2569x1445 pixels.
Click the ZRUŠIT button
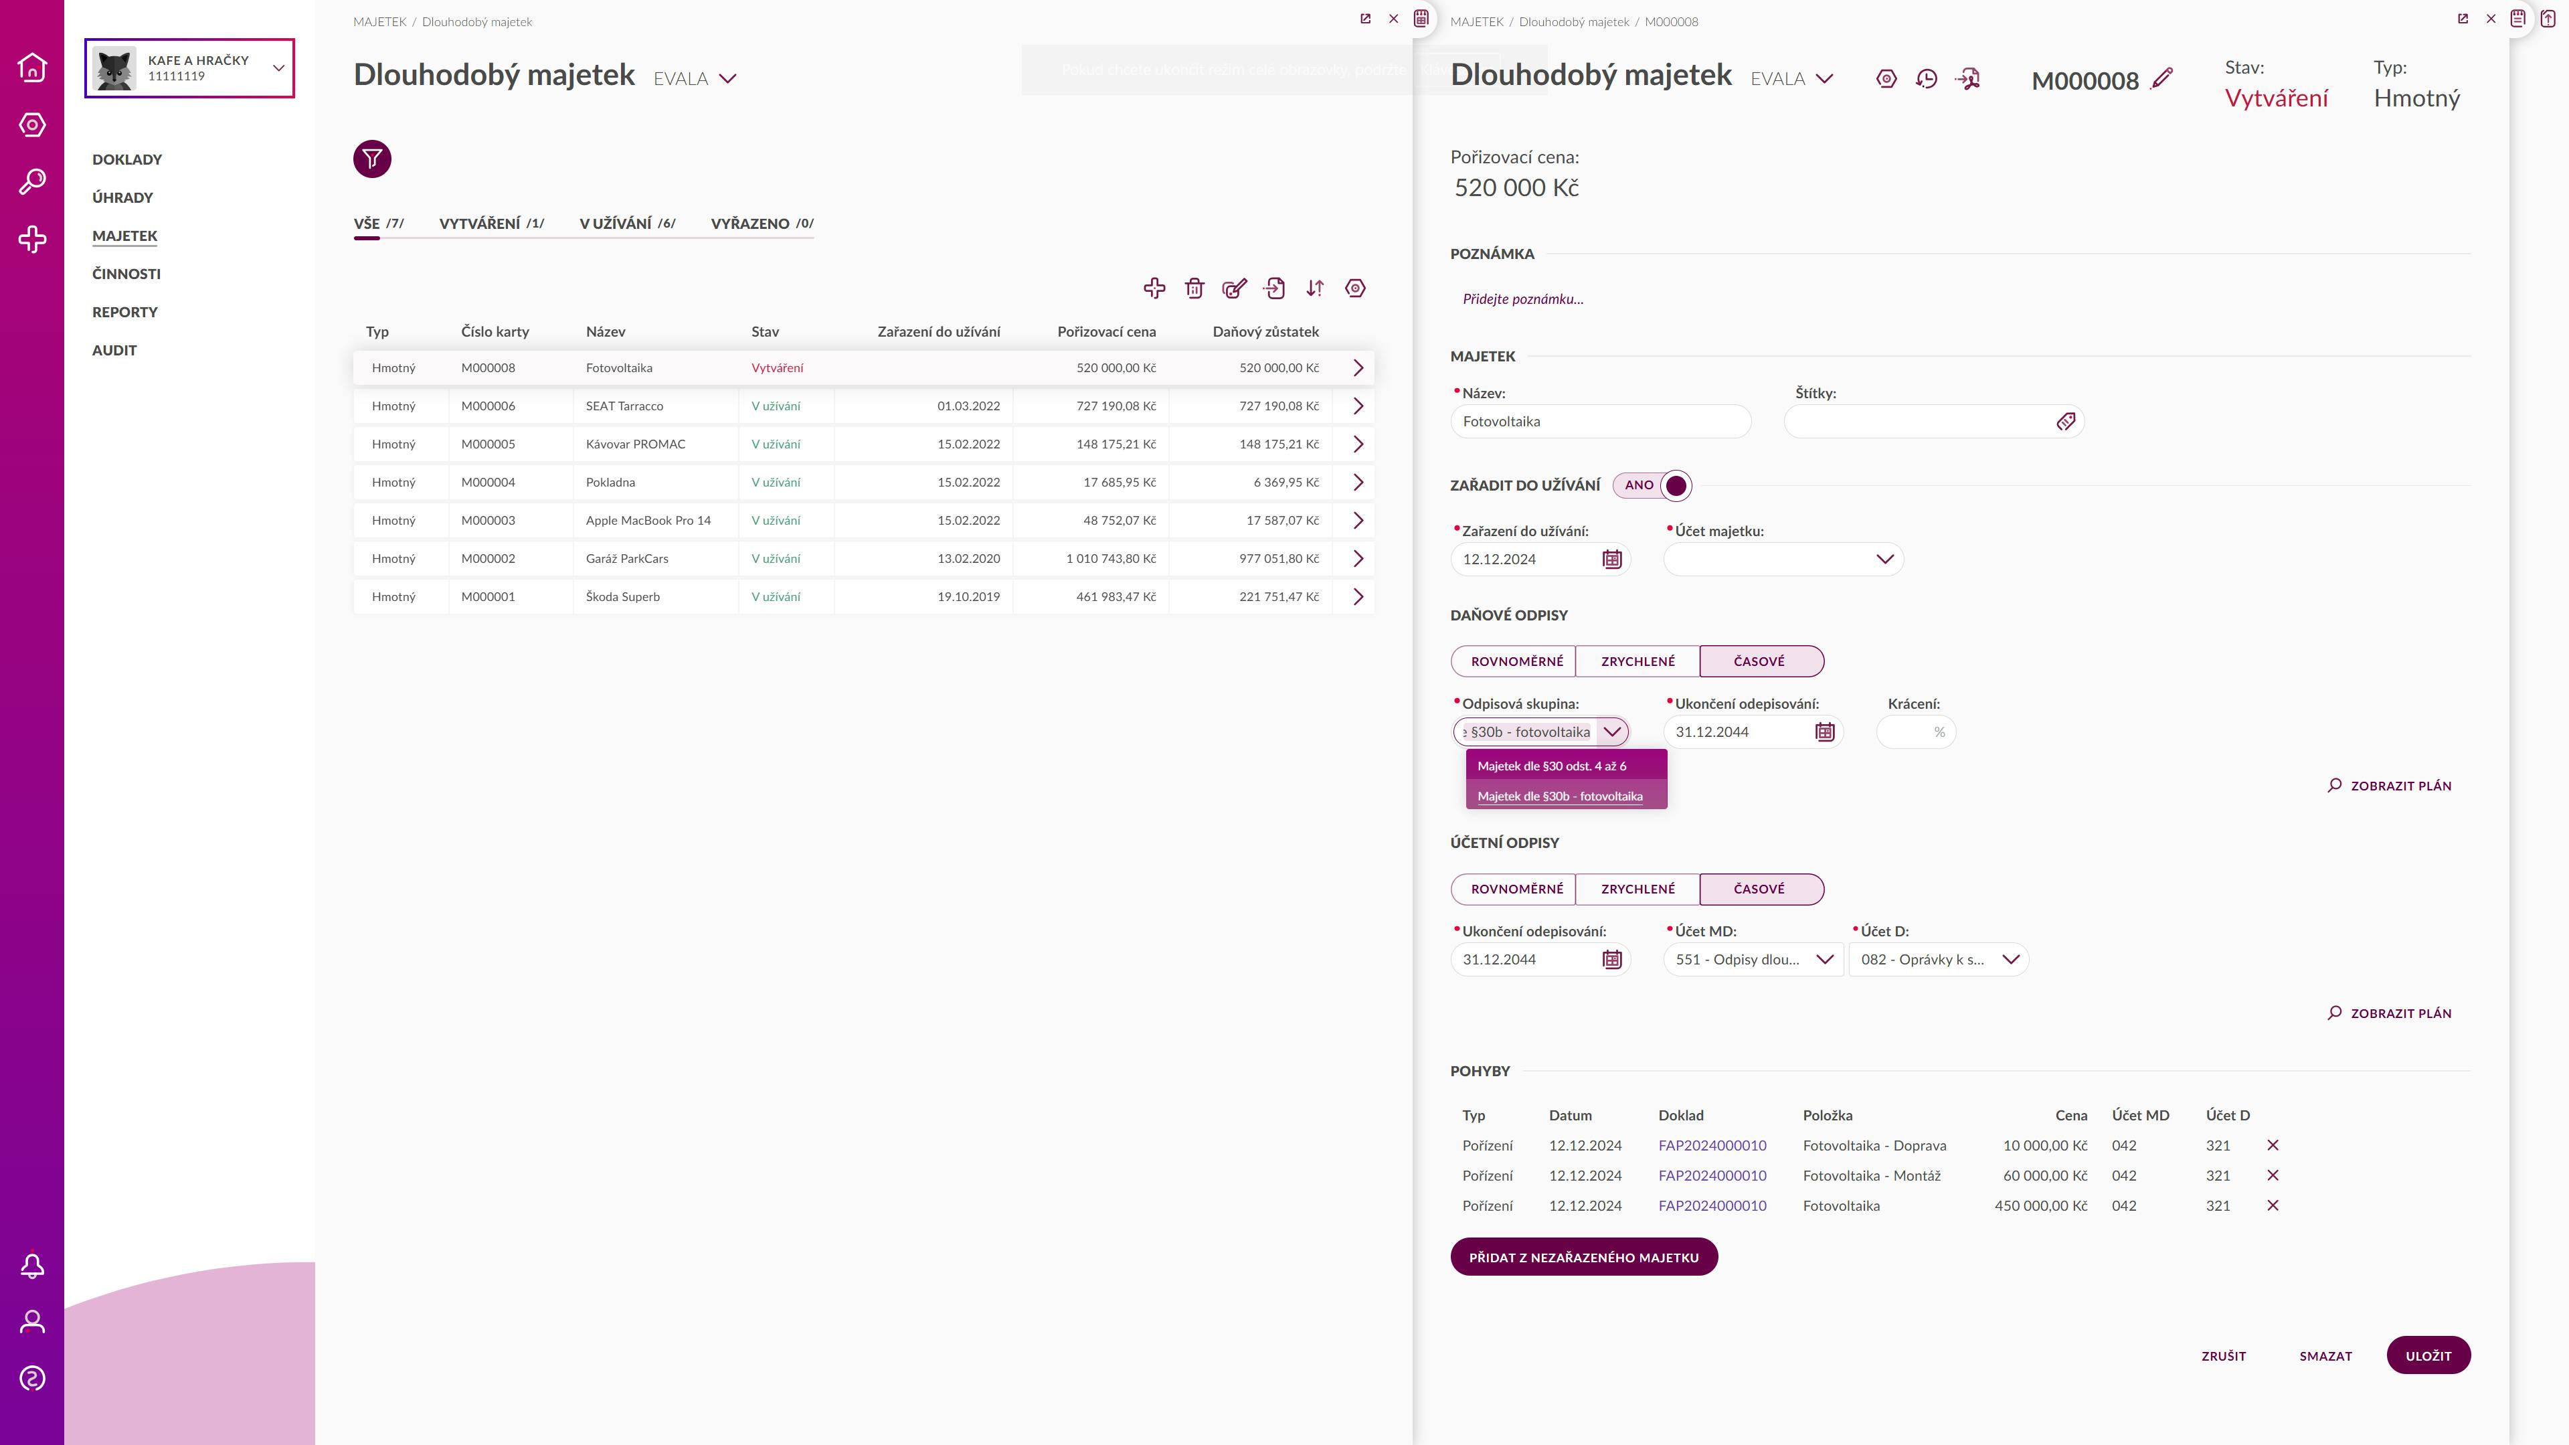2224,1356
